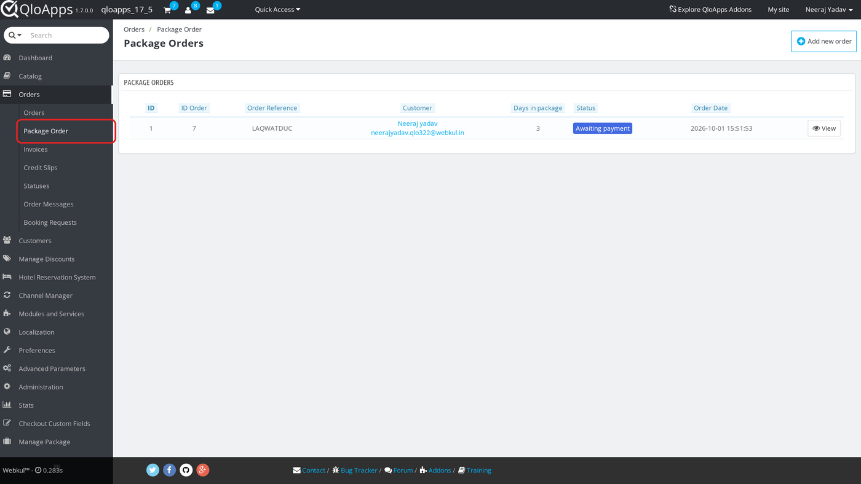The image size is (861, 484).
Task: Select the Booking Requests submenu item
Action: pos(50,223)
